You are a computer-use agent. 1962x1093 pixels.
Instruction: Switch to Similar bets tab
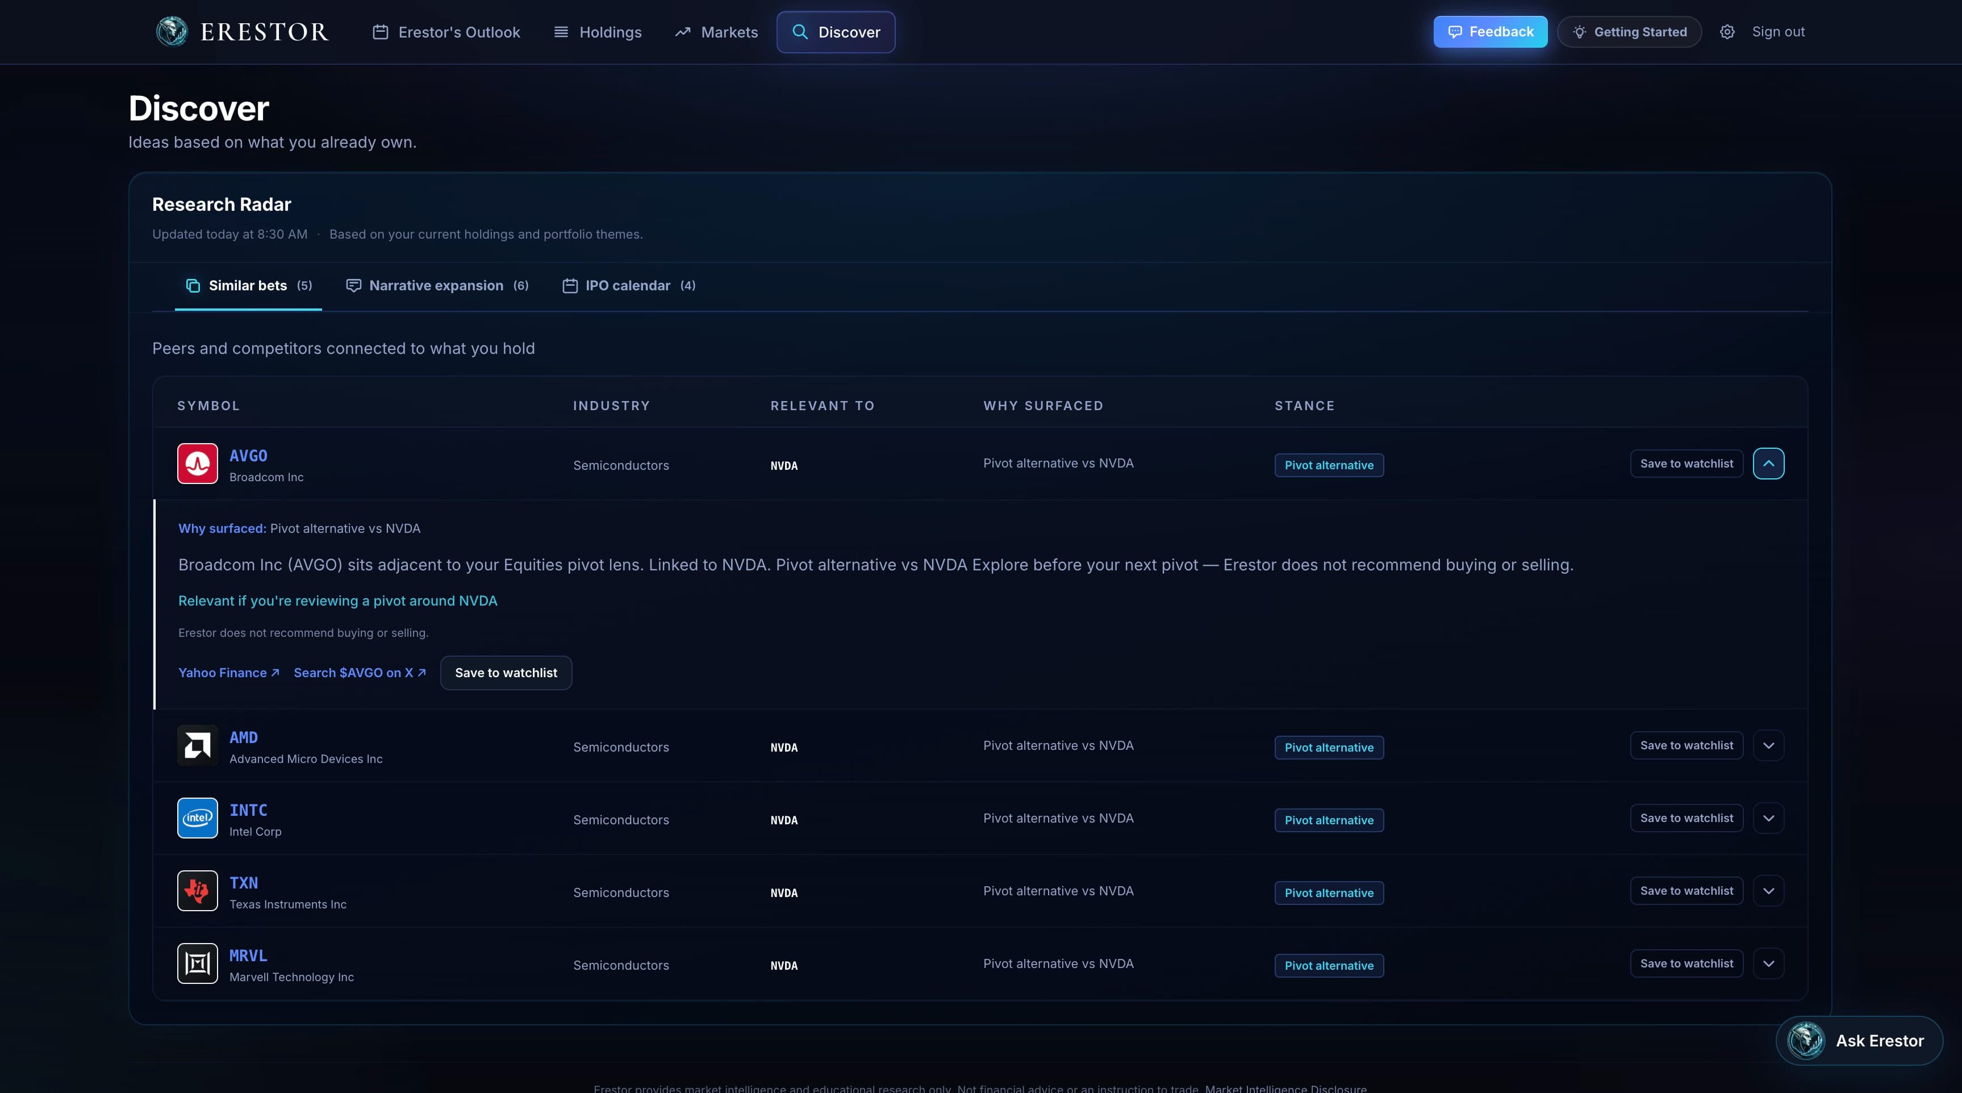click(x=248, y=286)
